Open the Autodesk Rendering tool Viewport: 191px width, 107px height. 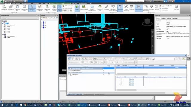tap(146, 8)
